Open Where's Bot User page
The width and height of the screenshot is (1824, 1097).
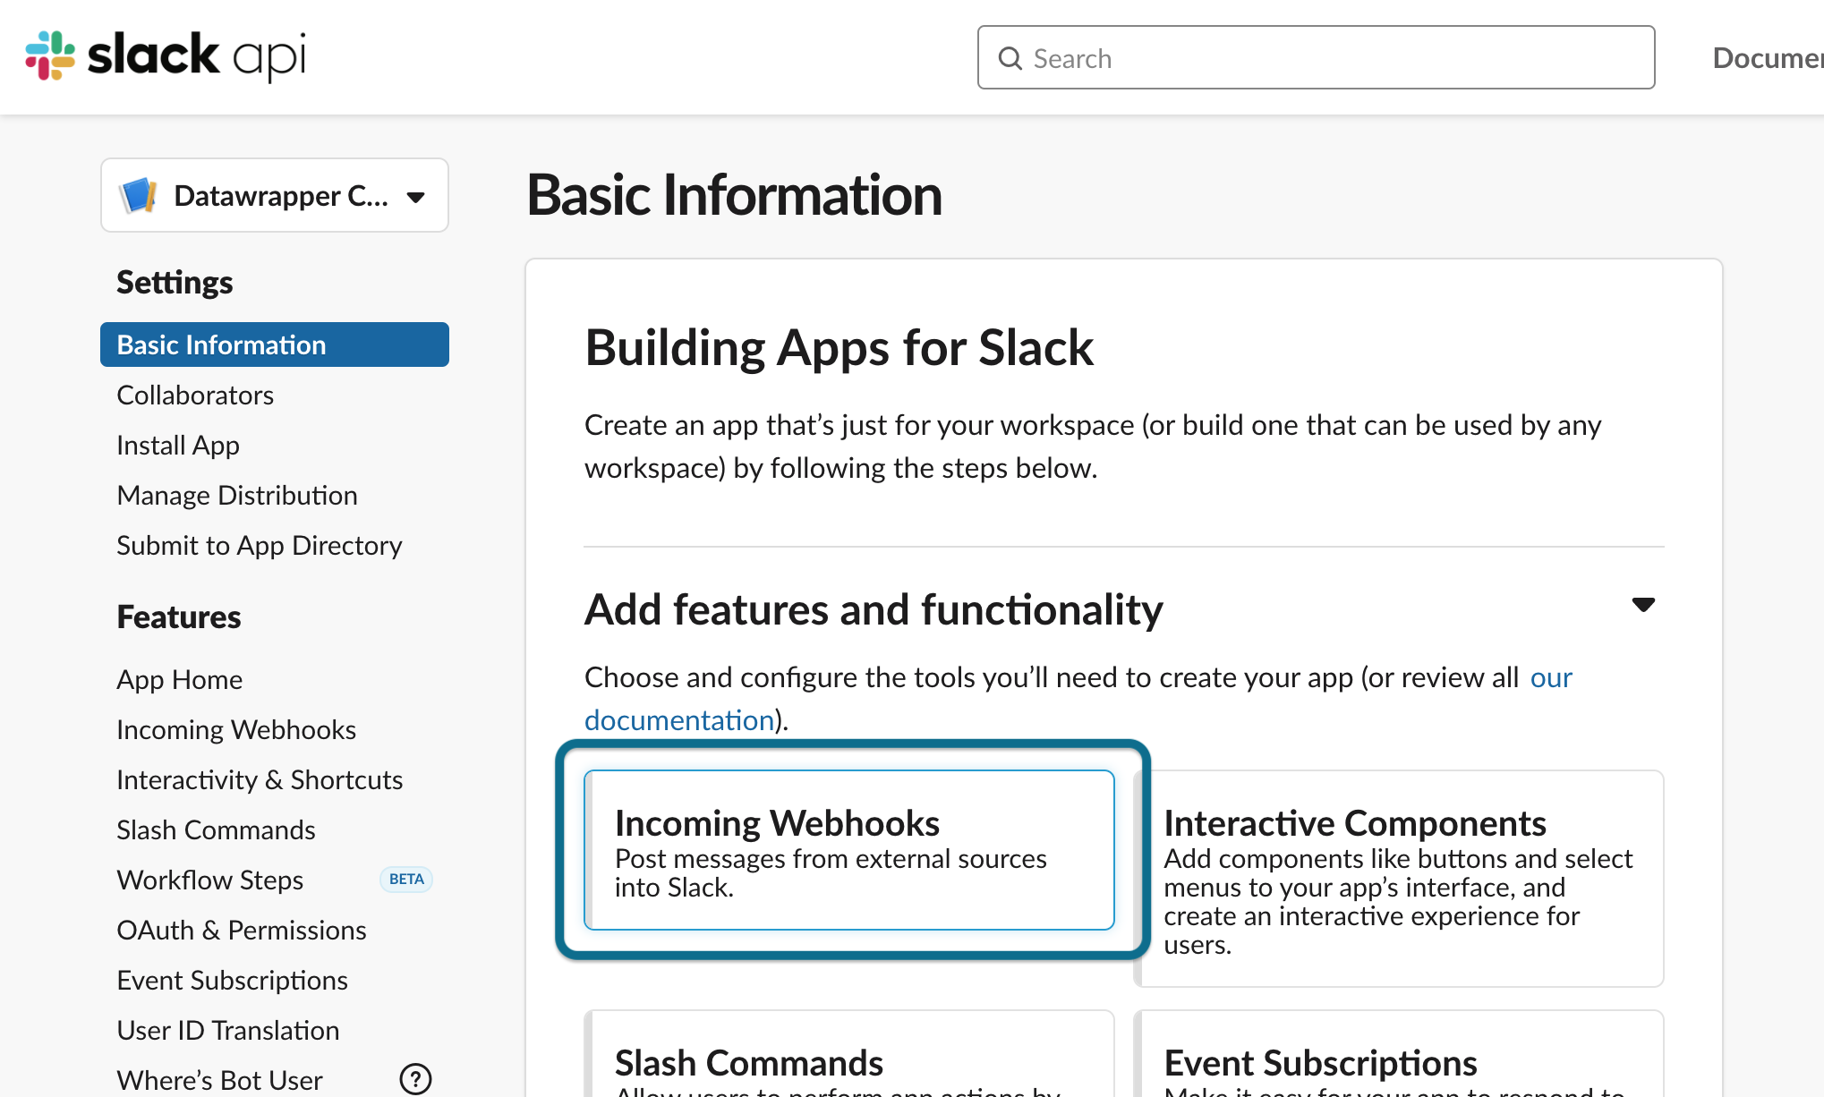(219, 1080)
